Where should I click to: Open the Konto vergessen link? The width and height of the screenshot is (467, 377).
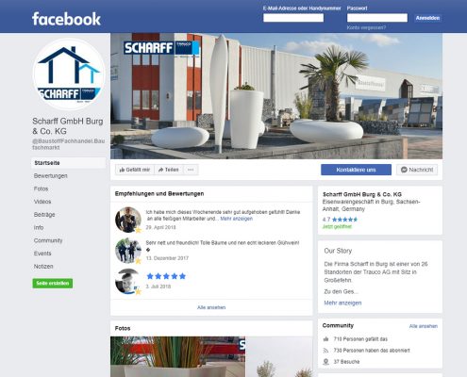[366, 27]
